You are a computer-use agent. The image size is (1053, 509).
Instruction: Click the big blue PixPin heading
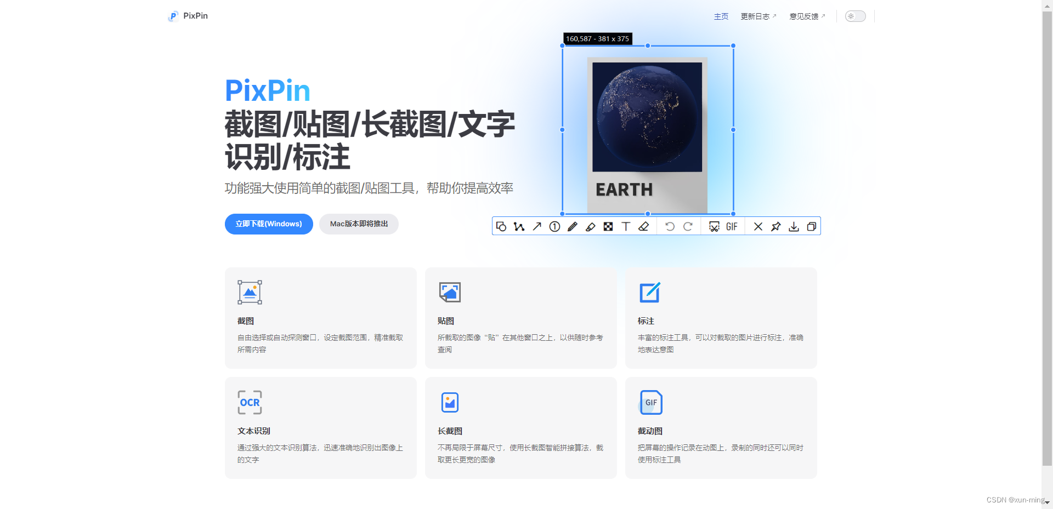point(268,90)
